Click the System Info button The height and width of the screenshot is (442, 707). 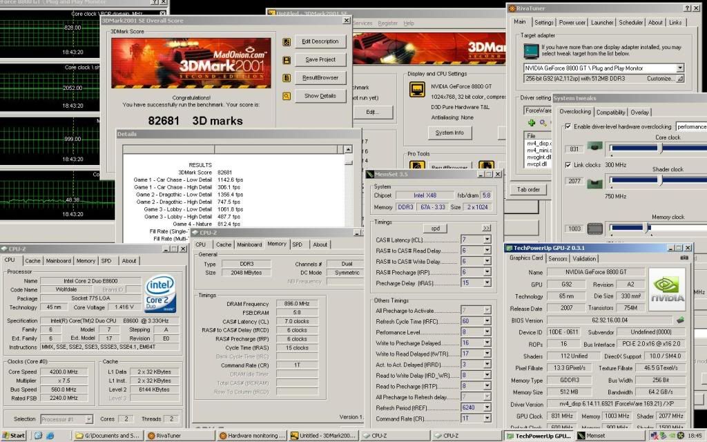449,133
